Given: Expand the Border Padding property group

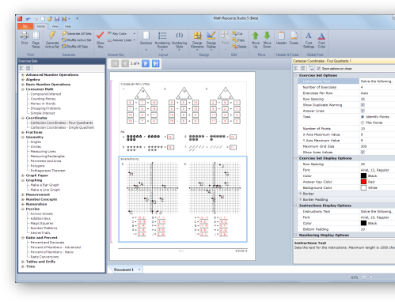Looking at the screenshot, I should coord(300,199).
